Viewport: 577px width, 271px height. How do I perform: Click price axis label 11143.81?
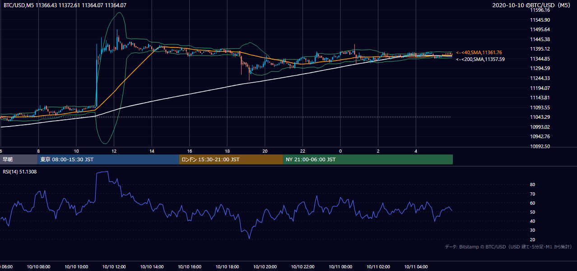pos(540,98)
